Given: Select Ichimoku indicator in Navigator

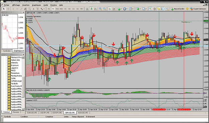Looking at the screenshot, I should pos(14,63).
